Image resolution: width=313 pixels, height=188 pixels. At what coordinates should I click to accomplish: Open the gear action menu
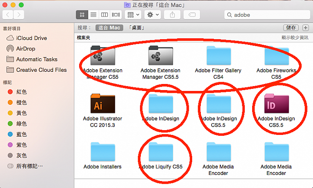pyautogui.click(x=153, y=15)
